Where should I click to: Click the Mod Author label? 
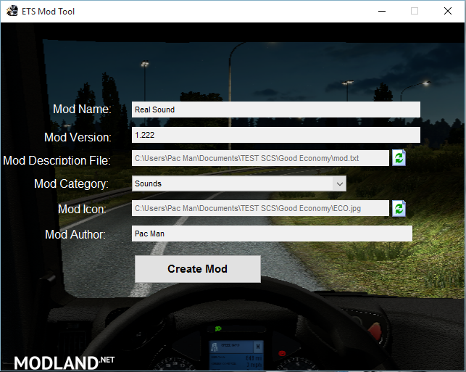click(75, 235)
